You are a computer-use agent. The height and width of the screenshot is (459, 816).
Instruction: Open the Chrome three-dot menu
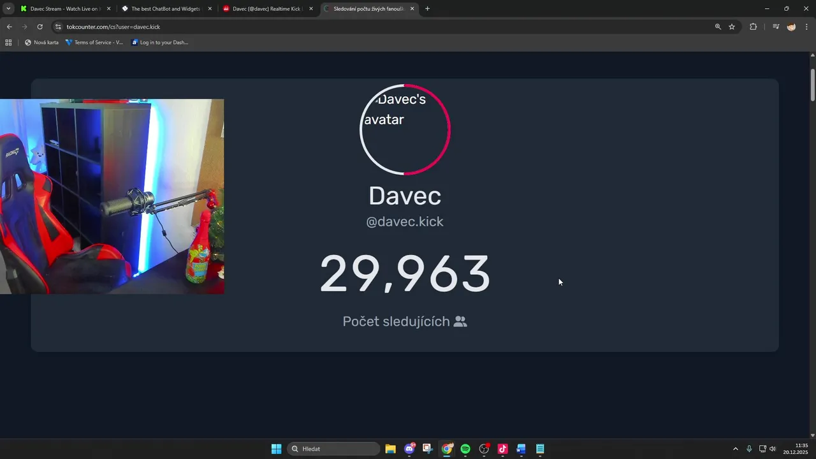click(806, 27)
